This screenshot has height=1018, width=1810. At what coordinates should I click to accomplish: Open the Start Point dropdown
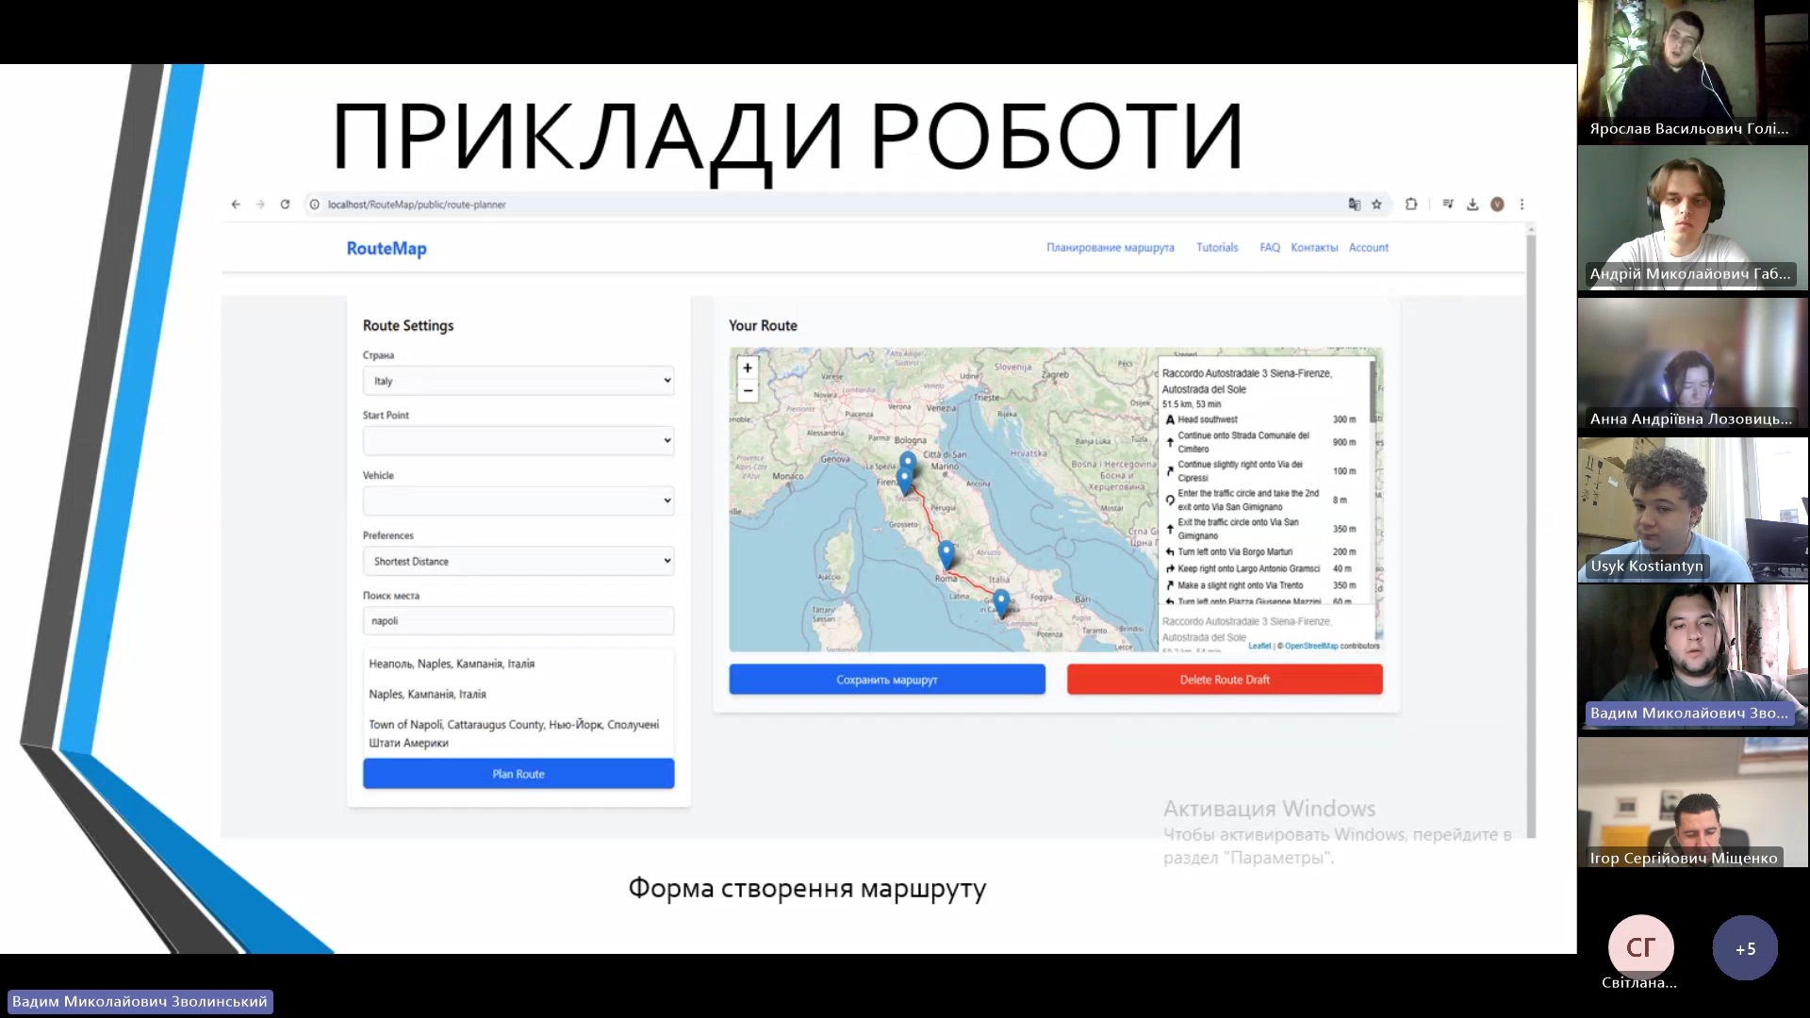518,440
